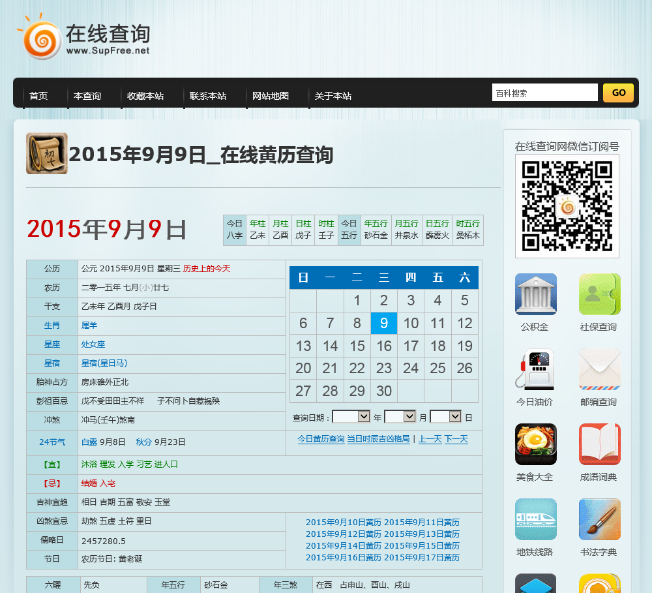
Task: Select day 15 in the calendar
Action: [x=357, y=346]
